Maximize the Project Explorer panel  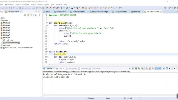point(39,11)
